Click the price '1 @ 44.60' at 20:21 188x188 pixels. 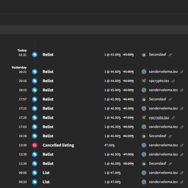coord(112,72)
